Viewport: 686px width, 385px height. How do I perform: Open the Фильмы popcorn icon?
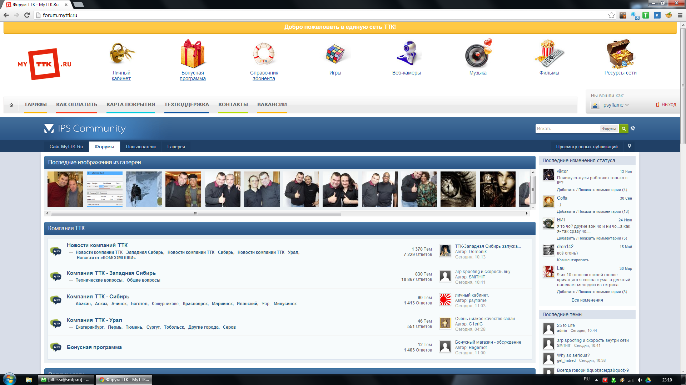click(549, 54)
